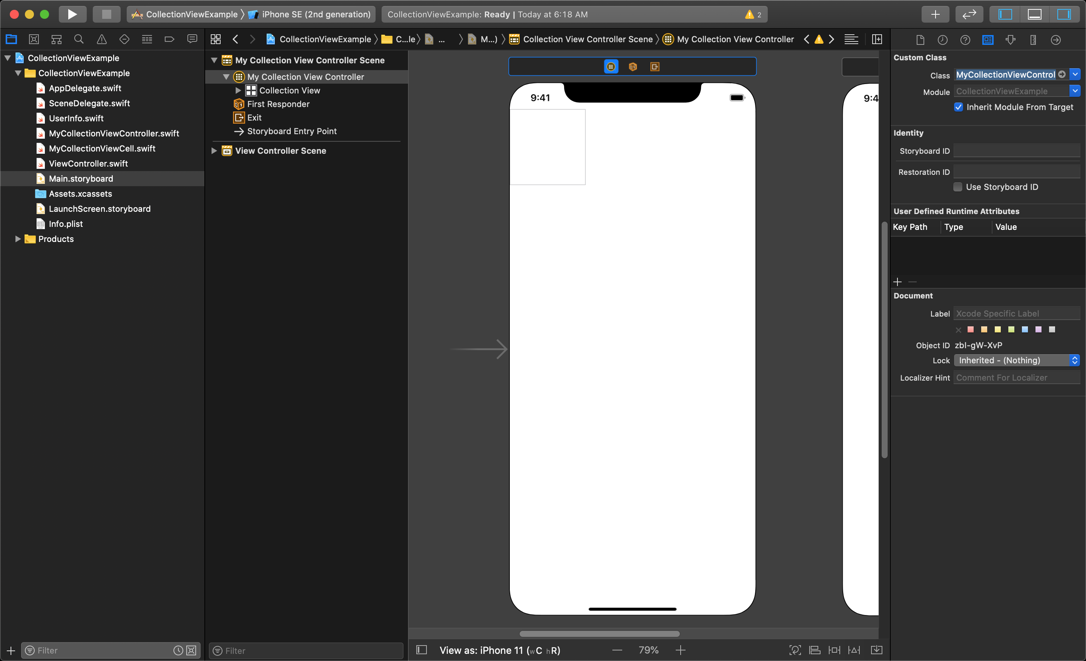The image size is (1086, 661).
Task: Select Main.storyboard in project navigator
Action: [x=81, y=178]
